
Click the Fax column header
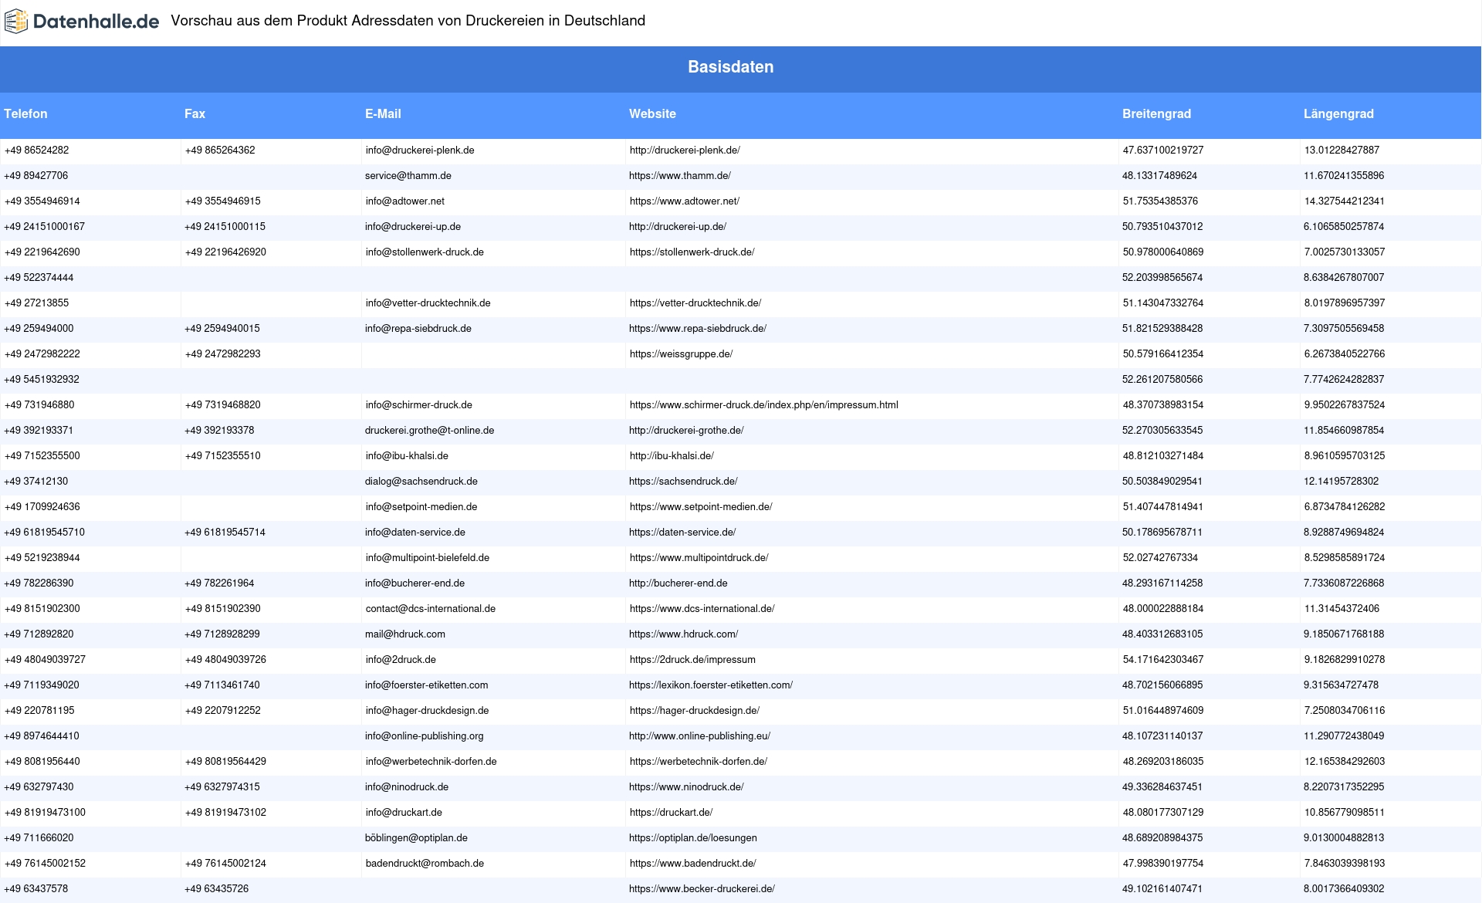[195, 114]
